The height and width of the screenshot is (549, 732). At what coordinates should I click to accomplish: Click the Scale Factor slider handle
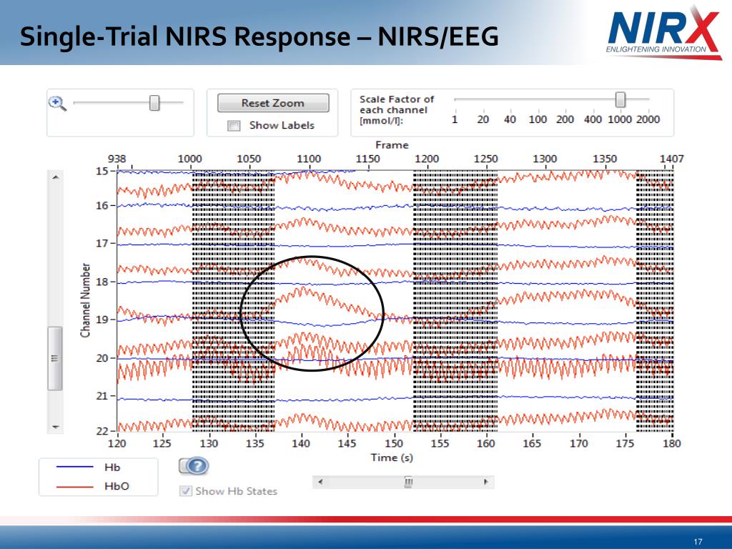pos(620,99)
